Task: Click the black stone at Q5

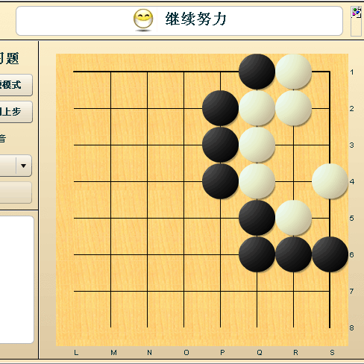Action: tap(257, 218)
